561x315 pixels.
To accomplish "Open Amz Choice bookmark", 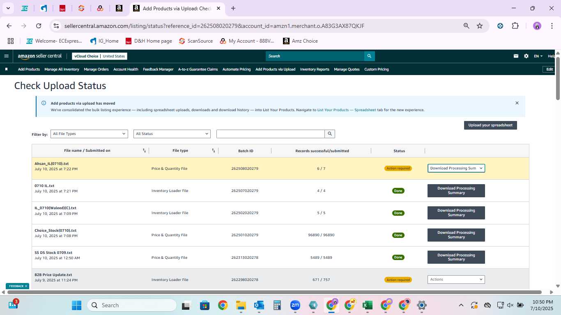I will [x=300, y=41].
